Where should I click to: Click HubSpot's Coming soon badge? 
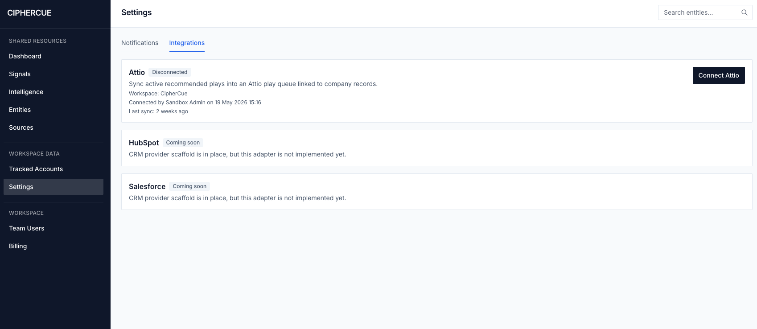pyautogui.click(x=183, y=143)
